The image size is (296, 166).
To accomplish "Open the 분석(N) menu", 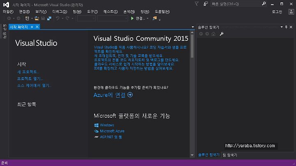I will coord(129,12).
